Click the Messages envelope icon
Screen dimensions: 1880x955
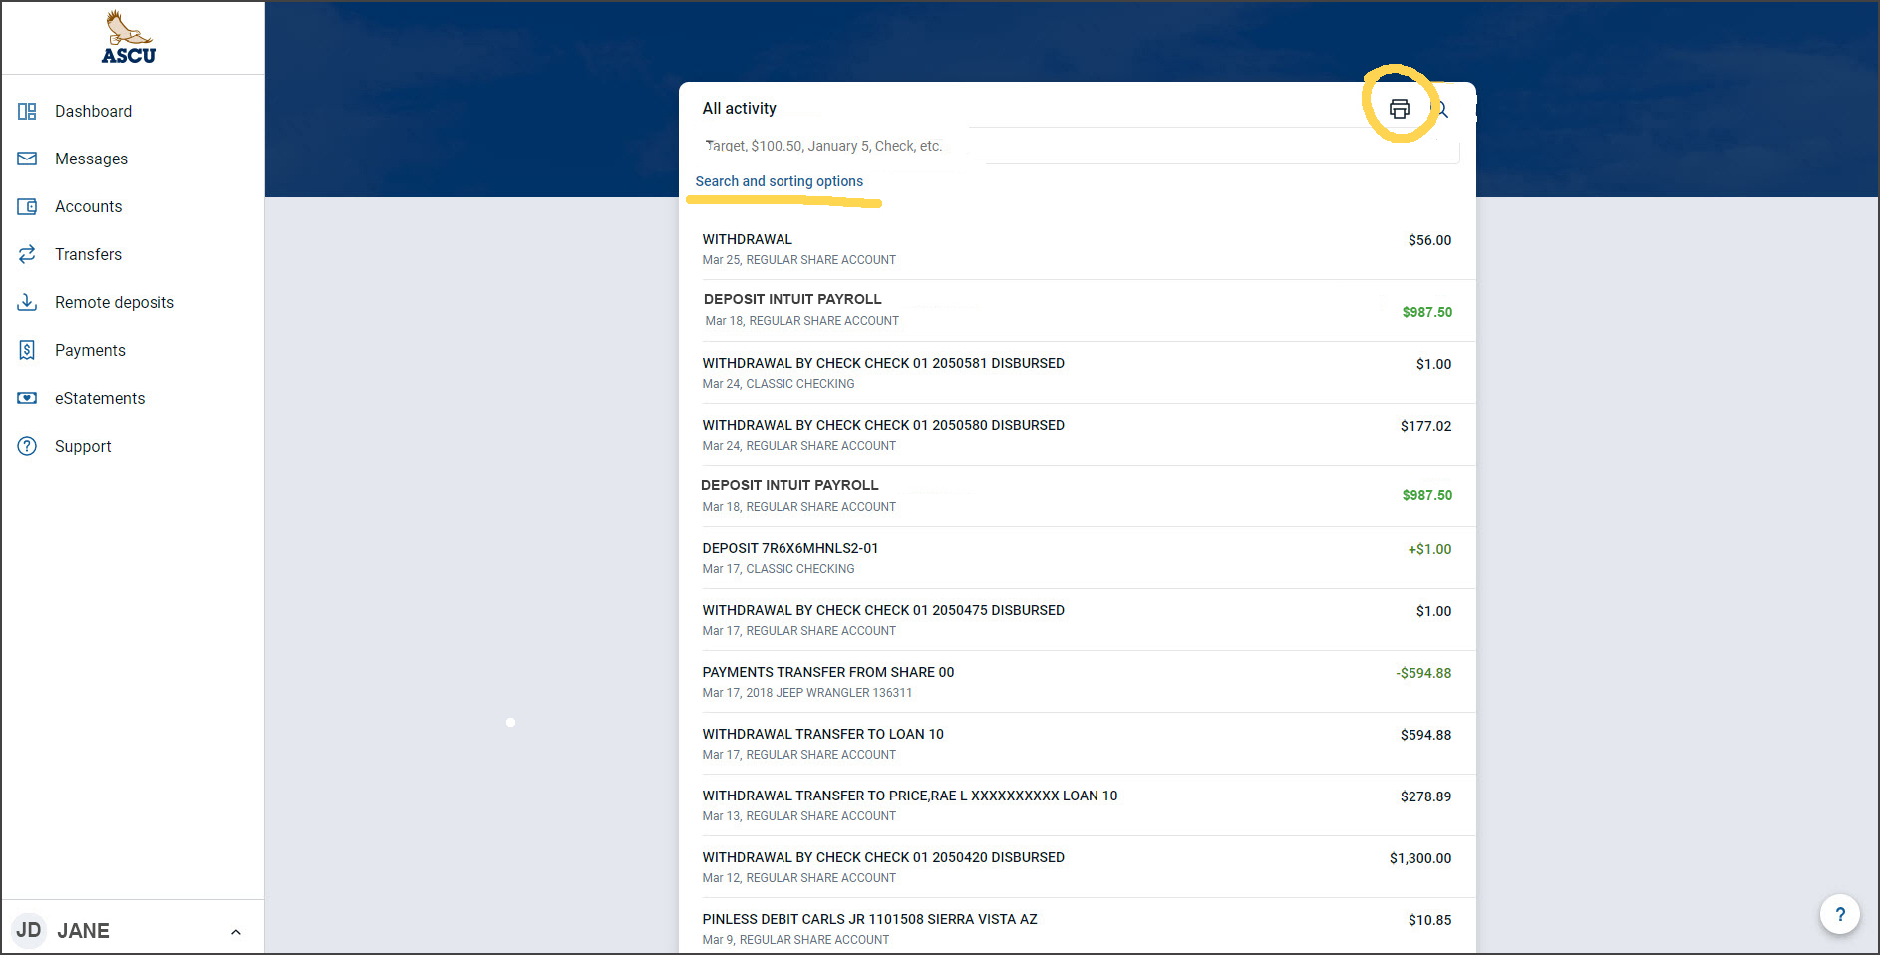coord(27,159)
